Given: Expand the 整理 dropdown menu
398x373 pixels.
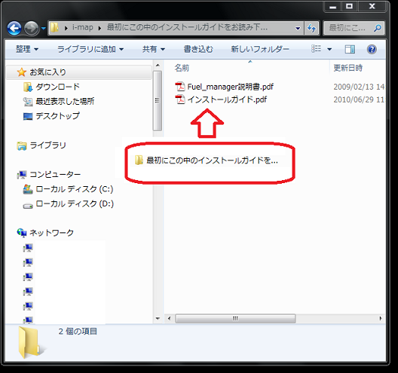Looking at the screenshot, I should (27, 49).
